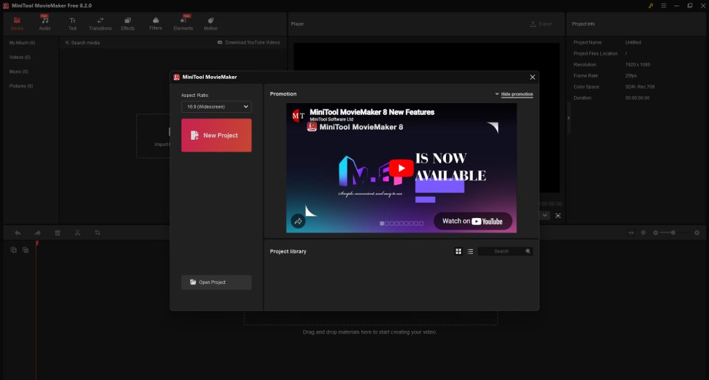The image size is (709, 380).
Task: Select Pictures (0) category
Action: coord(21,86)
